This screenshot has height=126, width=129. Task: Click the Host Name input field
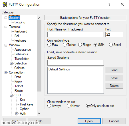76,34
